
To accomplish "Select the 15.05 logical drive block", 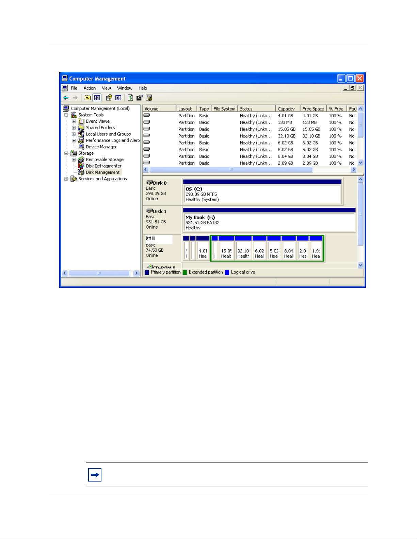I will (226, 248).
